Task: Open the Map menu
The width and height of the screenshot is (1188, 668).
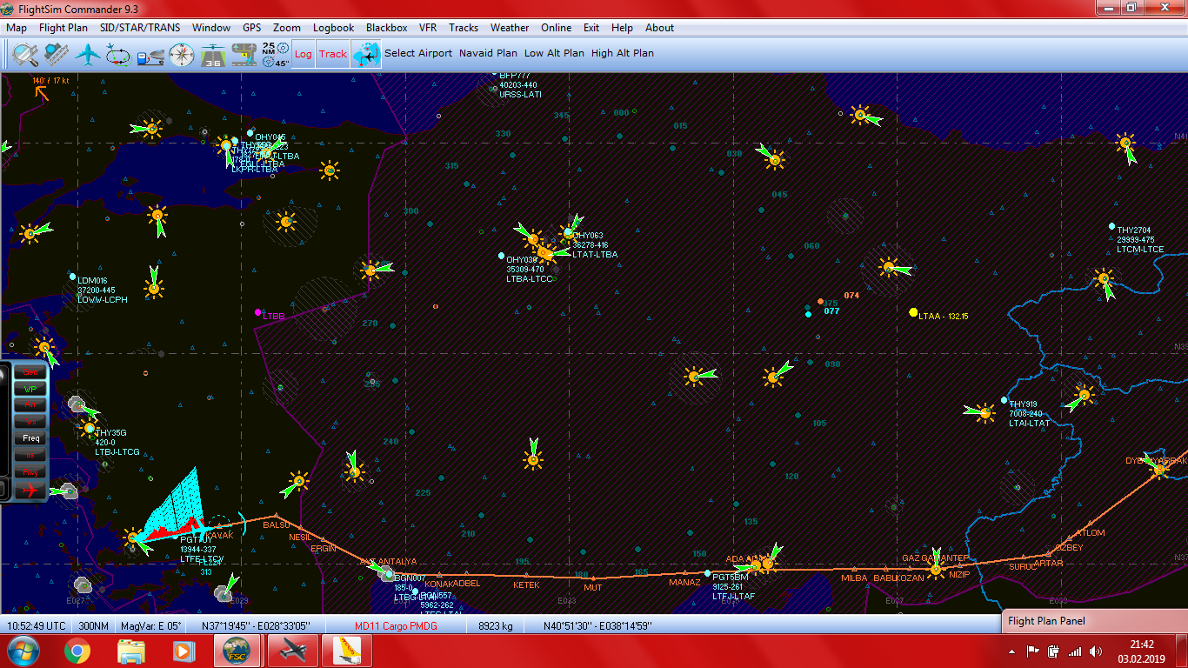Action: coord(17,28)
